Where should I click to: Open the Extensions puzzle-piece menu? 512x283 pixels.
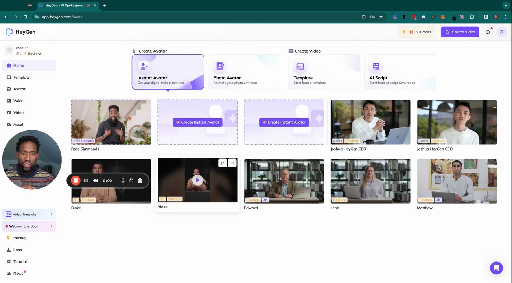tap(472, 17)
